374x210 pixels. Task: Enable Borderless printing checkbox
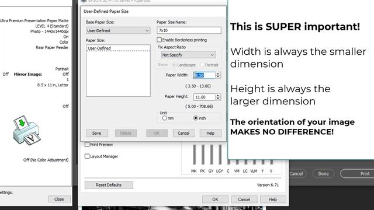coord(159,40)
